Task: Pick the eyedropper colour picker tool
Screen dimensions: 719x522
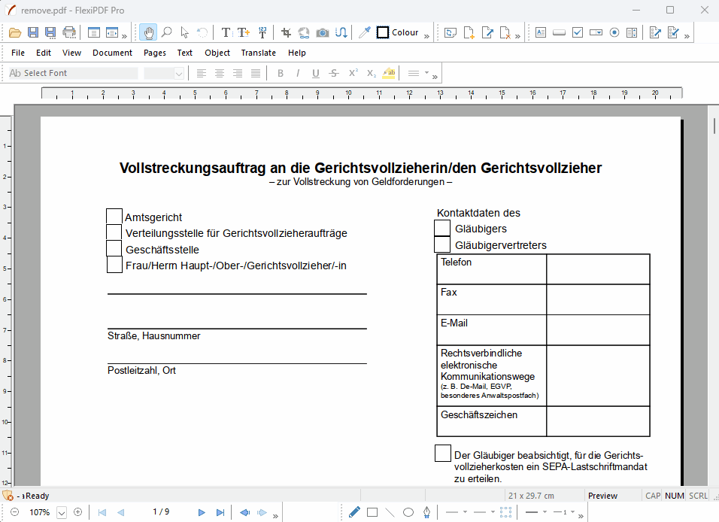Action: tap(365, 32)
